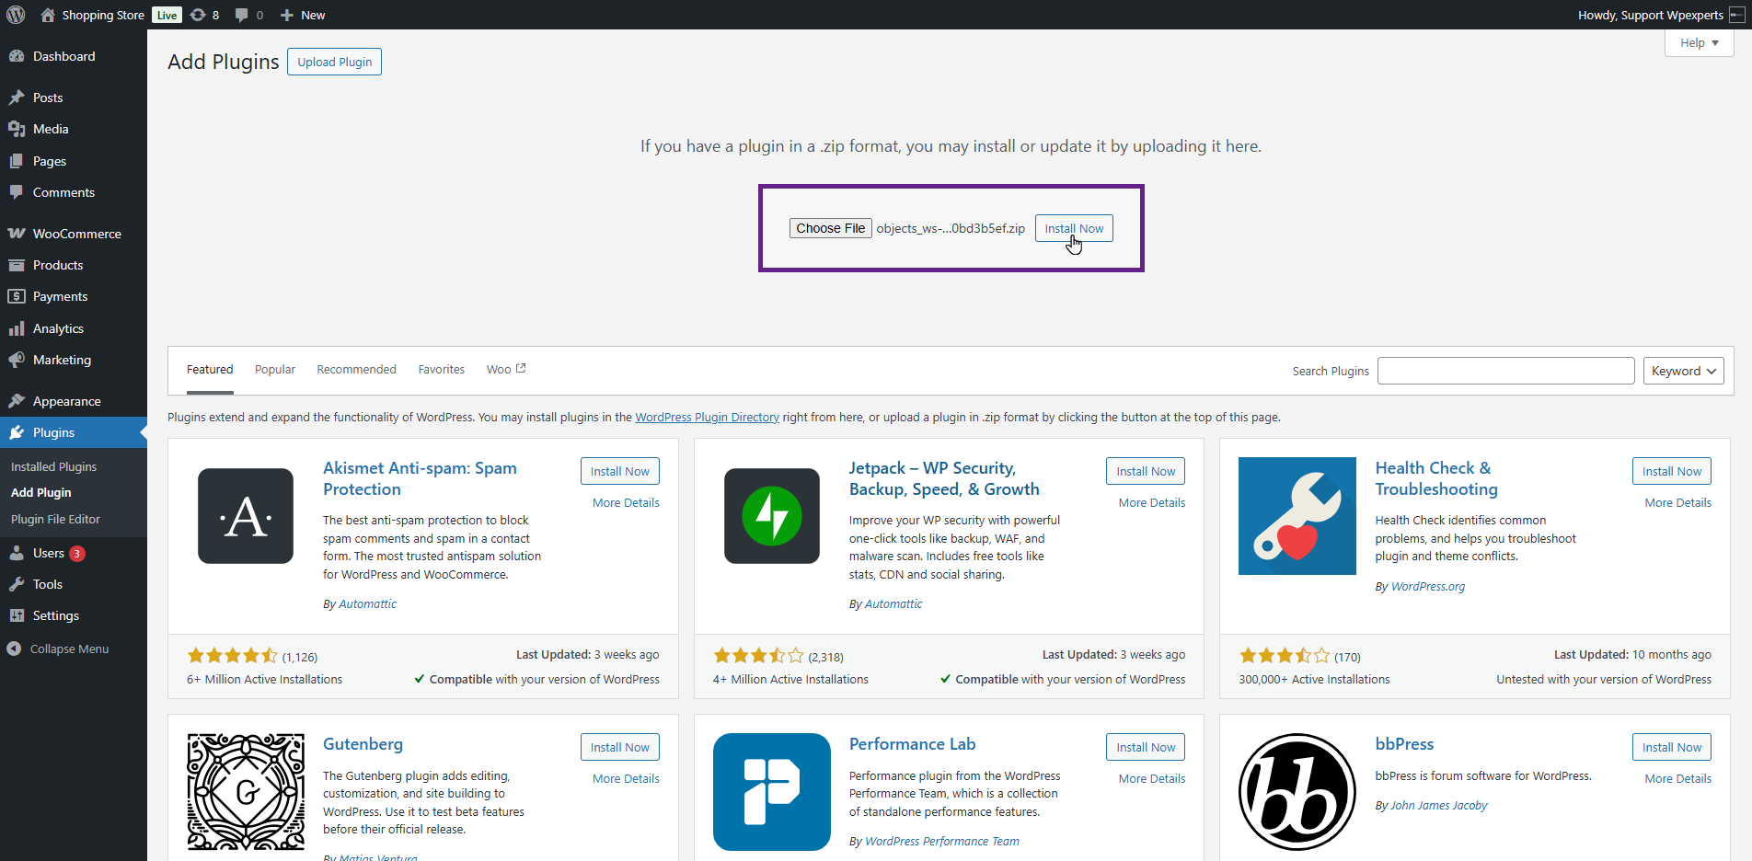Open the Help dropdown
This screenshot has height=861, width=1752.
[x=1698, y=42]
